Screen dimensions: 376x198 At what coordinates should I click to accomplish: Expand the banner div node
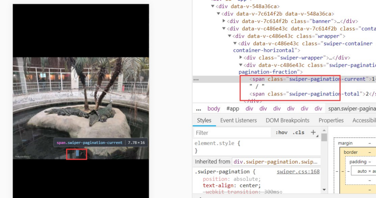pyautogui.click(x=224, y=21)
